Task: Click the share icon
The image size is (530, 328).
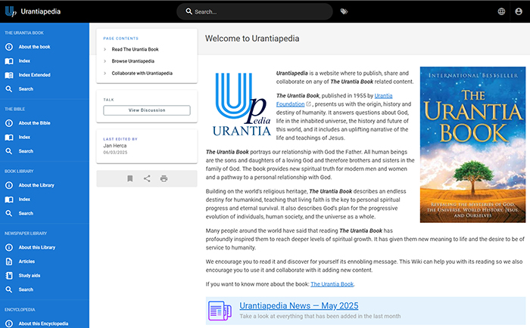Action: pyautogui.click(x=147, y=178)
